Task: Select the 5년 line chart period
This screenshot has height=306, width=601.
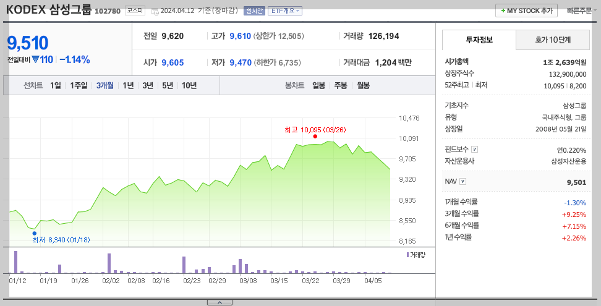Action: [x=168, y=85]
